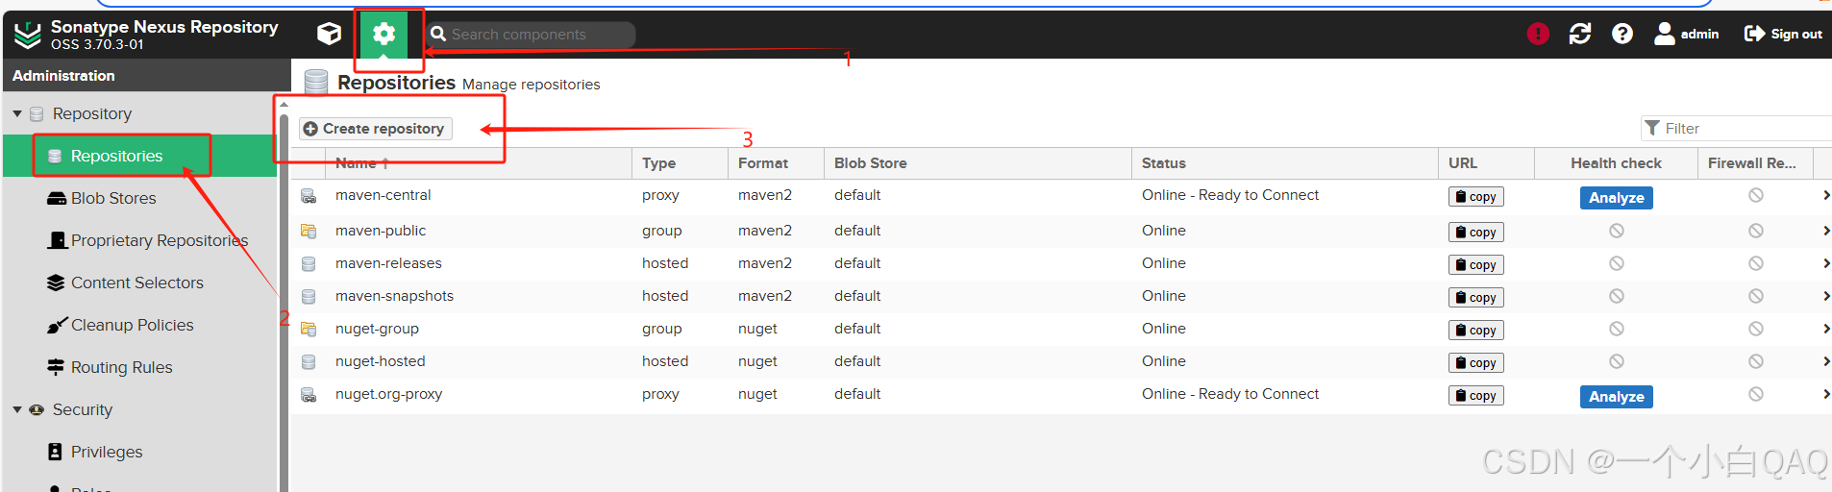Click Analyze for nuget.org-proxy
This screenshot has width=1832, height=492.
1616,396
